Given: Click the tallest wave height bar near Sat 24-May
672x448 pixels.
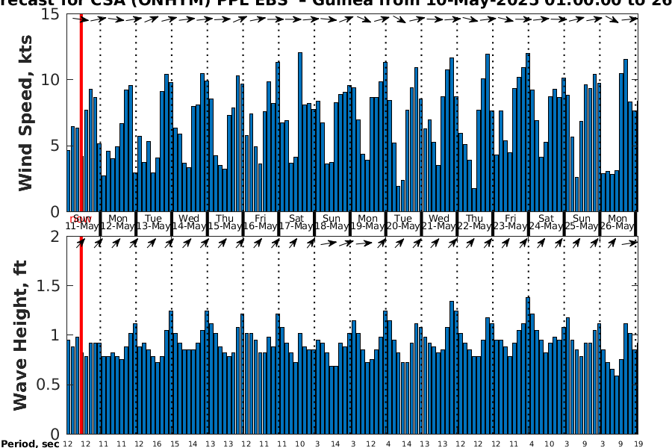Looking at the screenshot, I should [x=528, y=366].
